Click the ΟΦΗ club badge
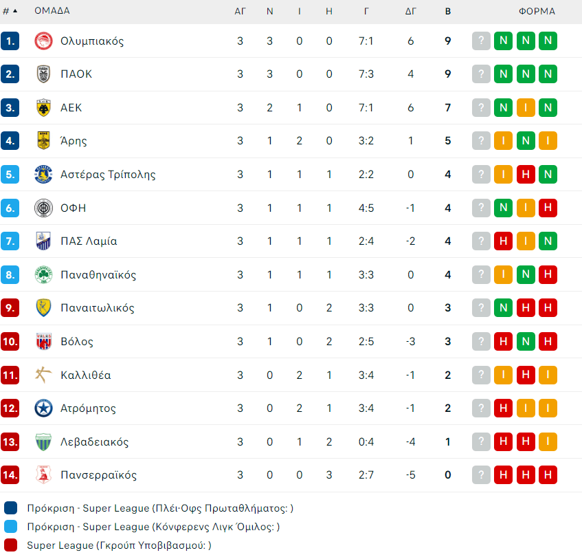The height and width of the screenshot is (557, 582). click(x=43, y=208)
